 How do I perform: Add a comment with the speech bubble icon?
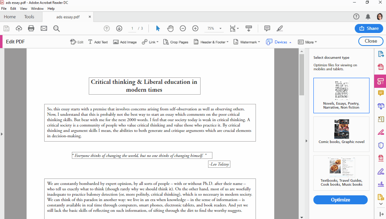pos(267,28)
